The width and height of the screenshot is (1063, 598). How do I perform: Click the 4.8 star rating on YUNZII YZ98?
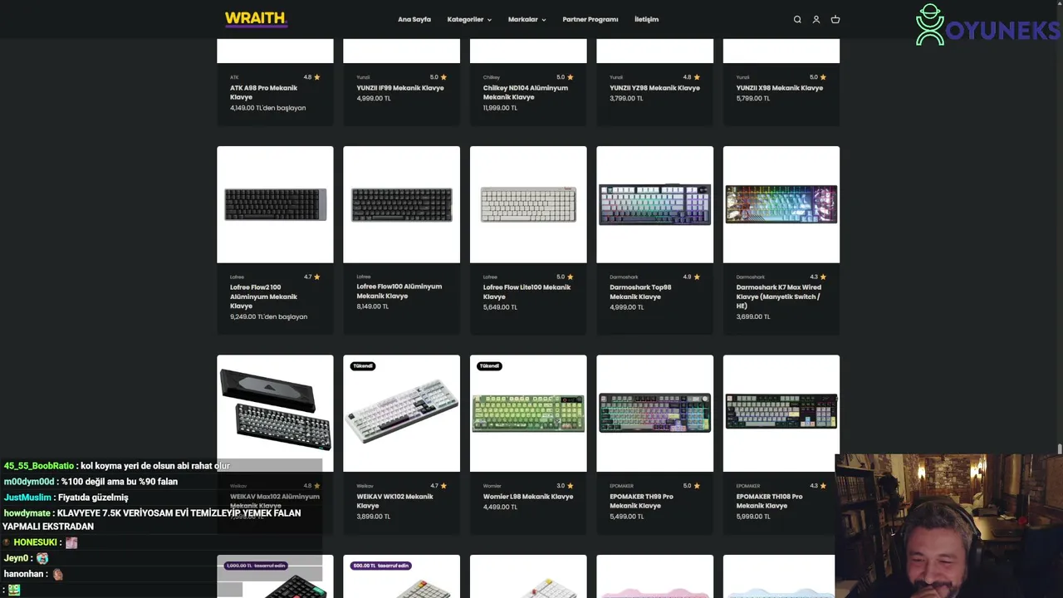(692, 77)
